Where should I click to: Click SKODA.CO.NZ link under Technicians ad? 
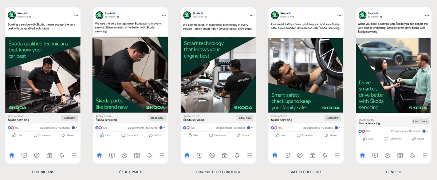(x=15, y=117)
